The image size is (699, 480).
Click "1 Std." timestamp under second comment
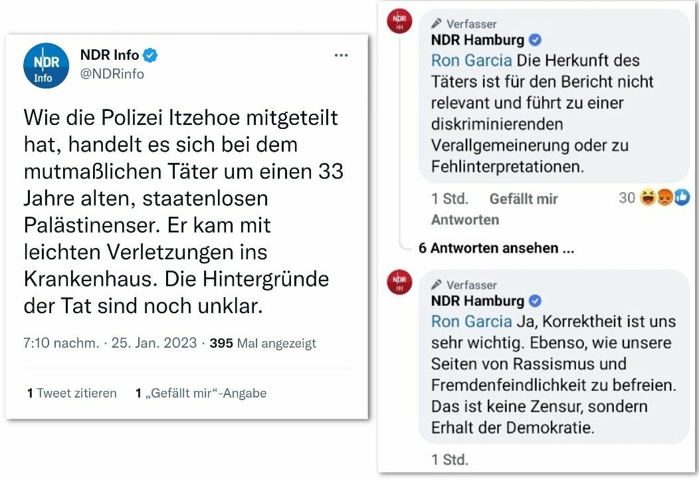click(x=450, y=459)
